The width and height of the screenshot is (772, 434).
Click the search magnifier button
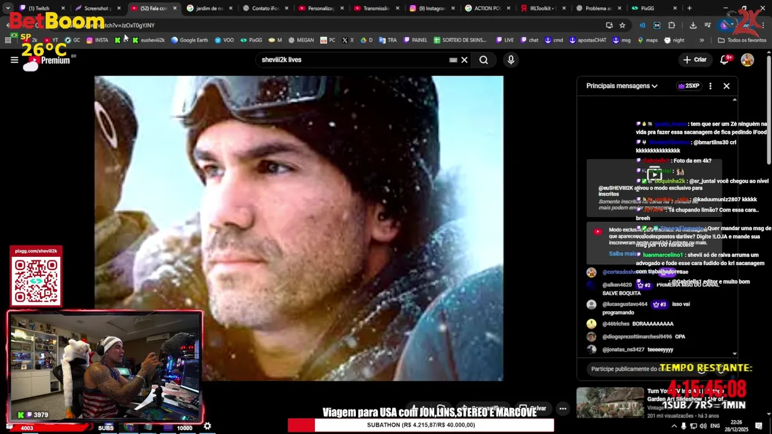[484, 60]
